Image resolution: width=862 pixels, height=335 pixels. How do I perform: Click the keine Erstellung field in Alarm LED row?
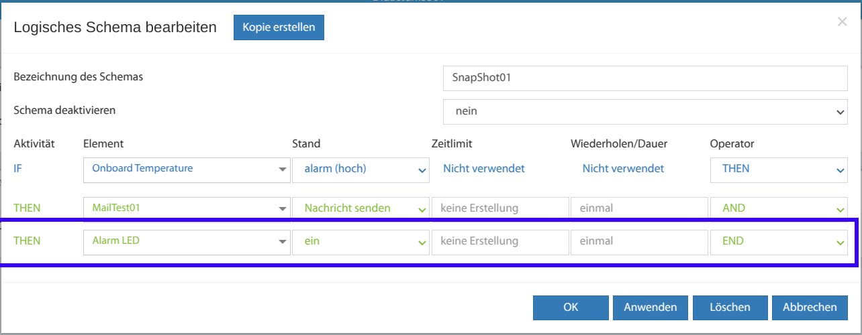click(x=499, y=242)
